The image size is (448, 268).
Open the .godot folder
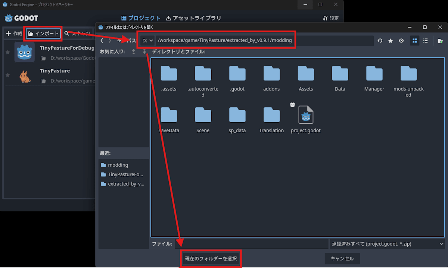[237, 78]
